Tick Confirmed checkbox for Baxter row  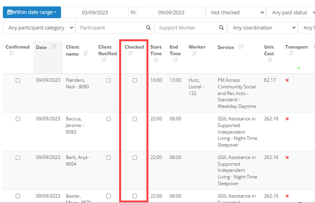click(18, 196)
